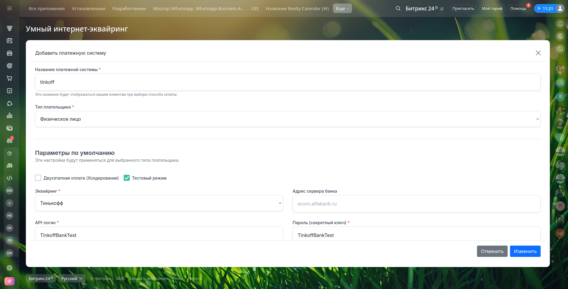The width and height of the screenshot is (568, 289).
Task: Focus the Название платежной системы field
Action: click(288, 82)
